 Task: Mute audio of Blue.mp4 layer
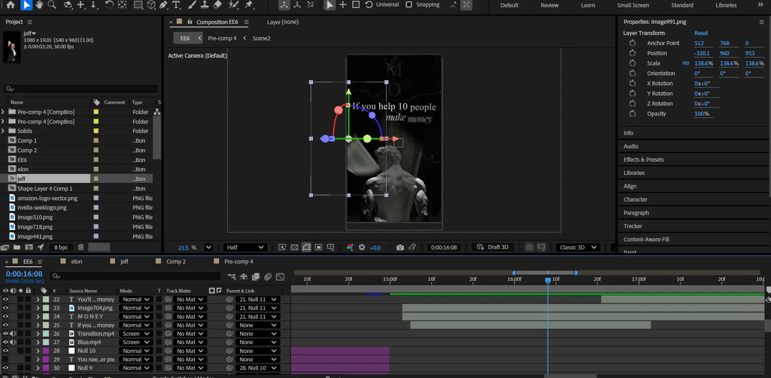tap(13, 342)
